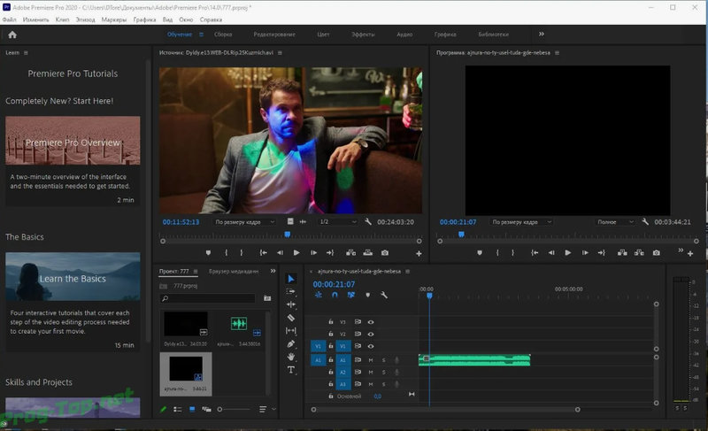
Task: Toggle visibility eye of track V3
Action: (x=371, y=322)
